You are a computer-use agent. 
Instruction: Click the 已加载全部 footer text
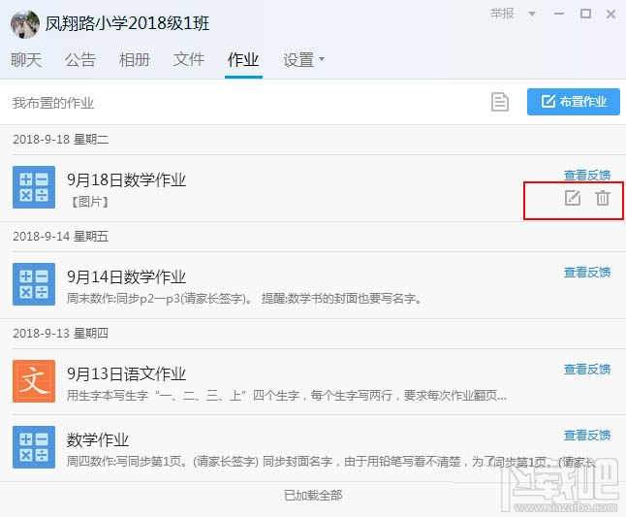[313, 496]
